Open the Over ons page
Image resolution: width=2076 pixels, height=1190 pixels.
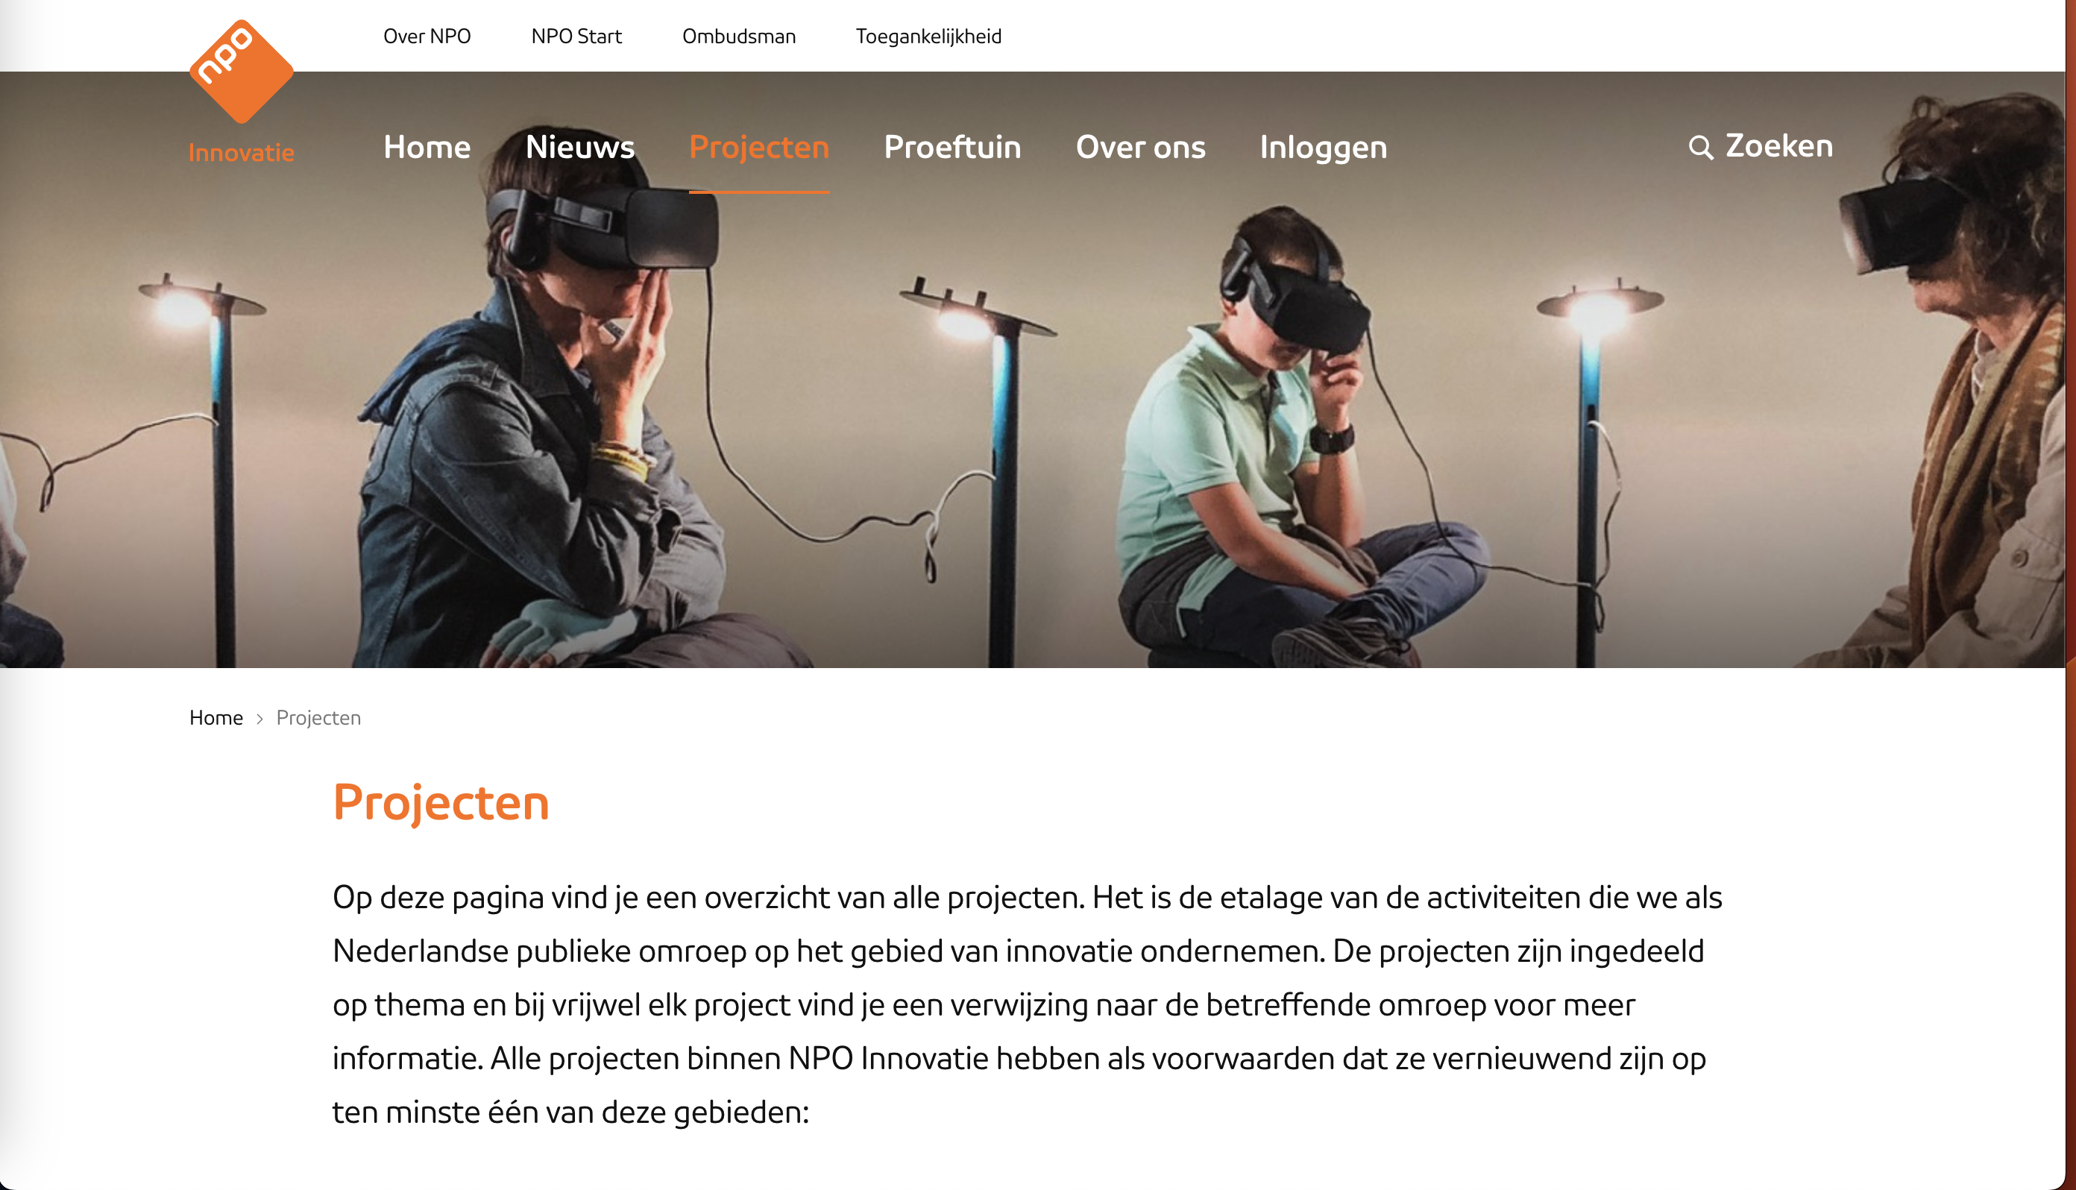1140,147
